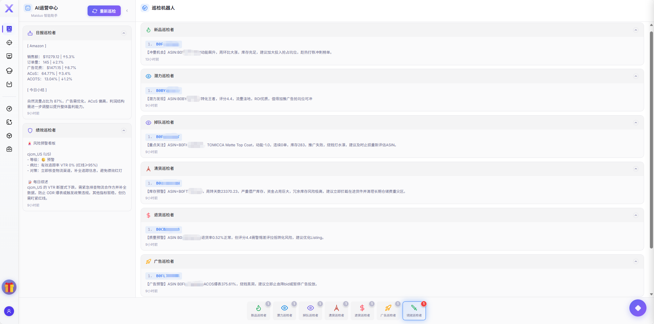
Task: Click the purple diamond floating assistant button
Action: tap(638, 308)
